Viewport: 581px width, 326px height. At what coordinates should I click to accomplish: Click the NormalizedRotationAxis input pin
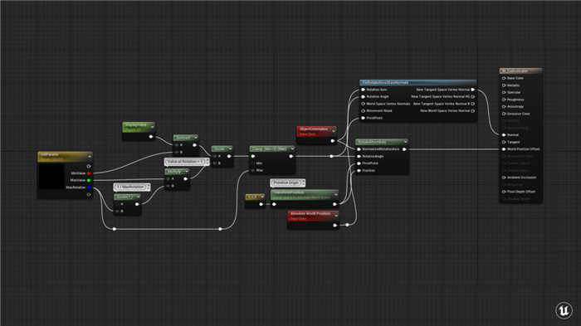click(359, 149)
